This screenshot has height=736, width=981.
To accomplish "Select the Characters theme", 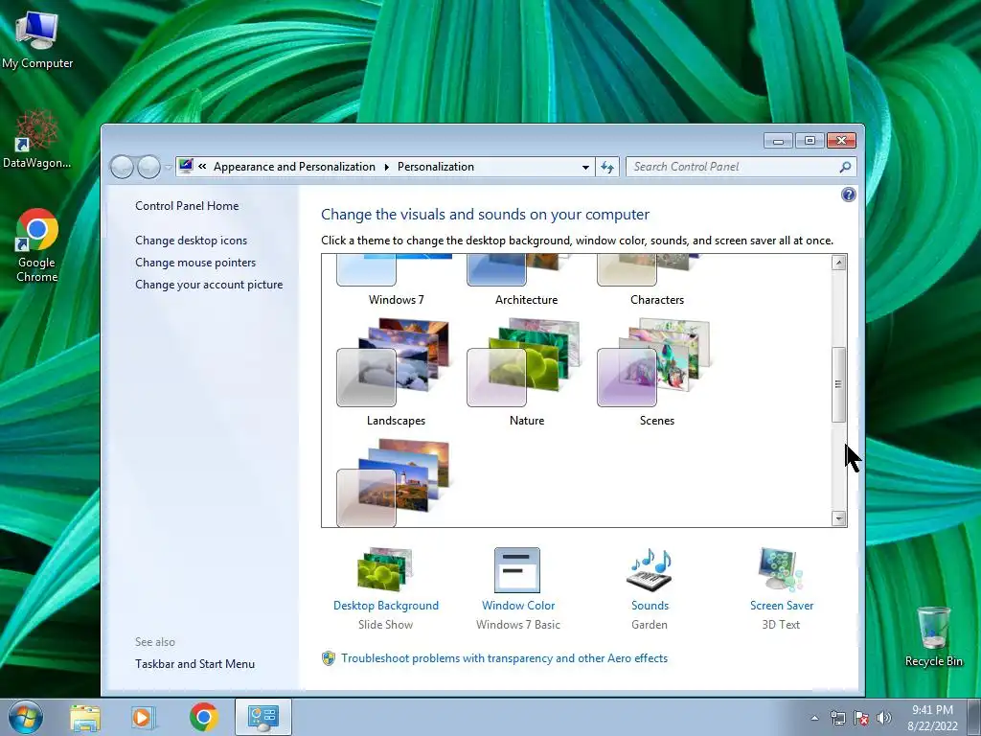I will click(x=656, y=280).
